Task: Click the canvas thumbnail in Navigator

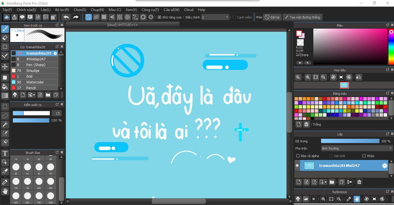Action: (344, 85)
